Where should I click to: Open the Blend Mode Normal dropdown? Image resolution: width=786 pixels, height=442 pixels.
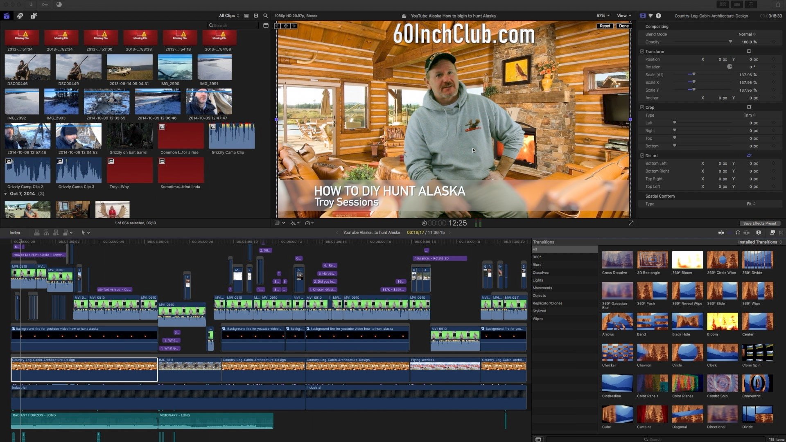tap(747, 34)
